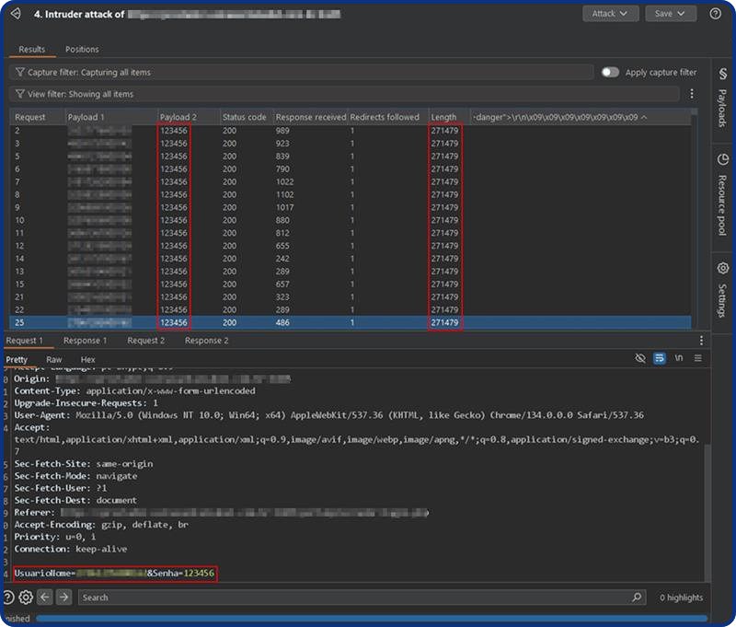Toggle the \n non-printable characters display
Viewport: 736px width, 627px height.
pos(679,358)
